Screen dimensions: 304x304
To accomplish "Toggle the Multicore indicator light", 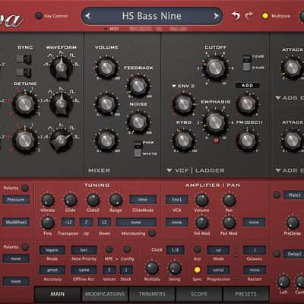I will (x=265, y=16).
